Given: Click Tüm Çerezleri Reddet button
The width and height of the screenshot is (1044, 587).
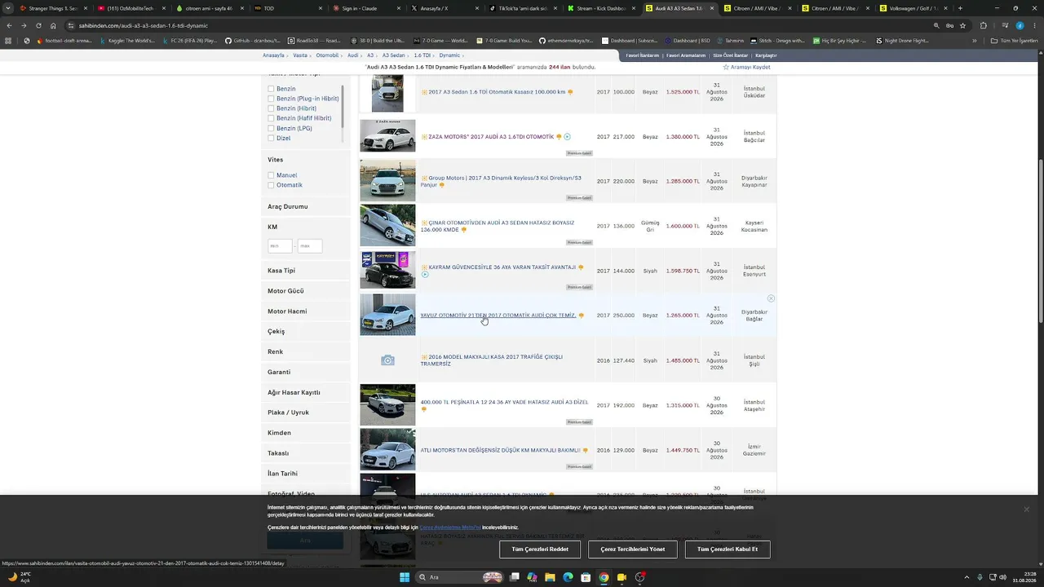Looking at the screenshot, I should click(x=540, y=549).
